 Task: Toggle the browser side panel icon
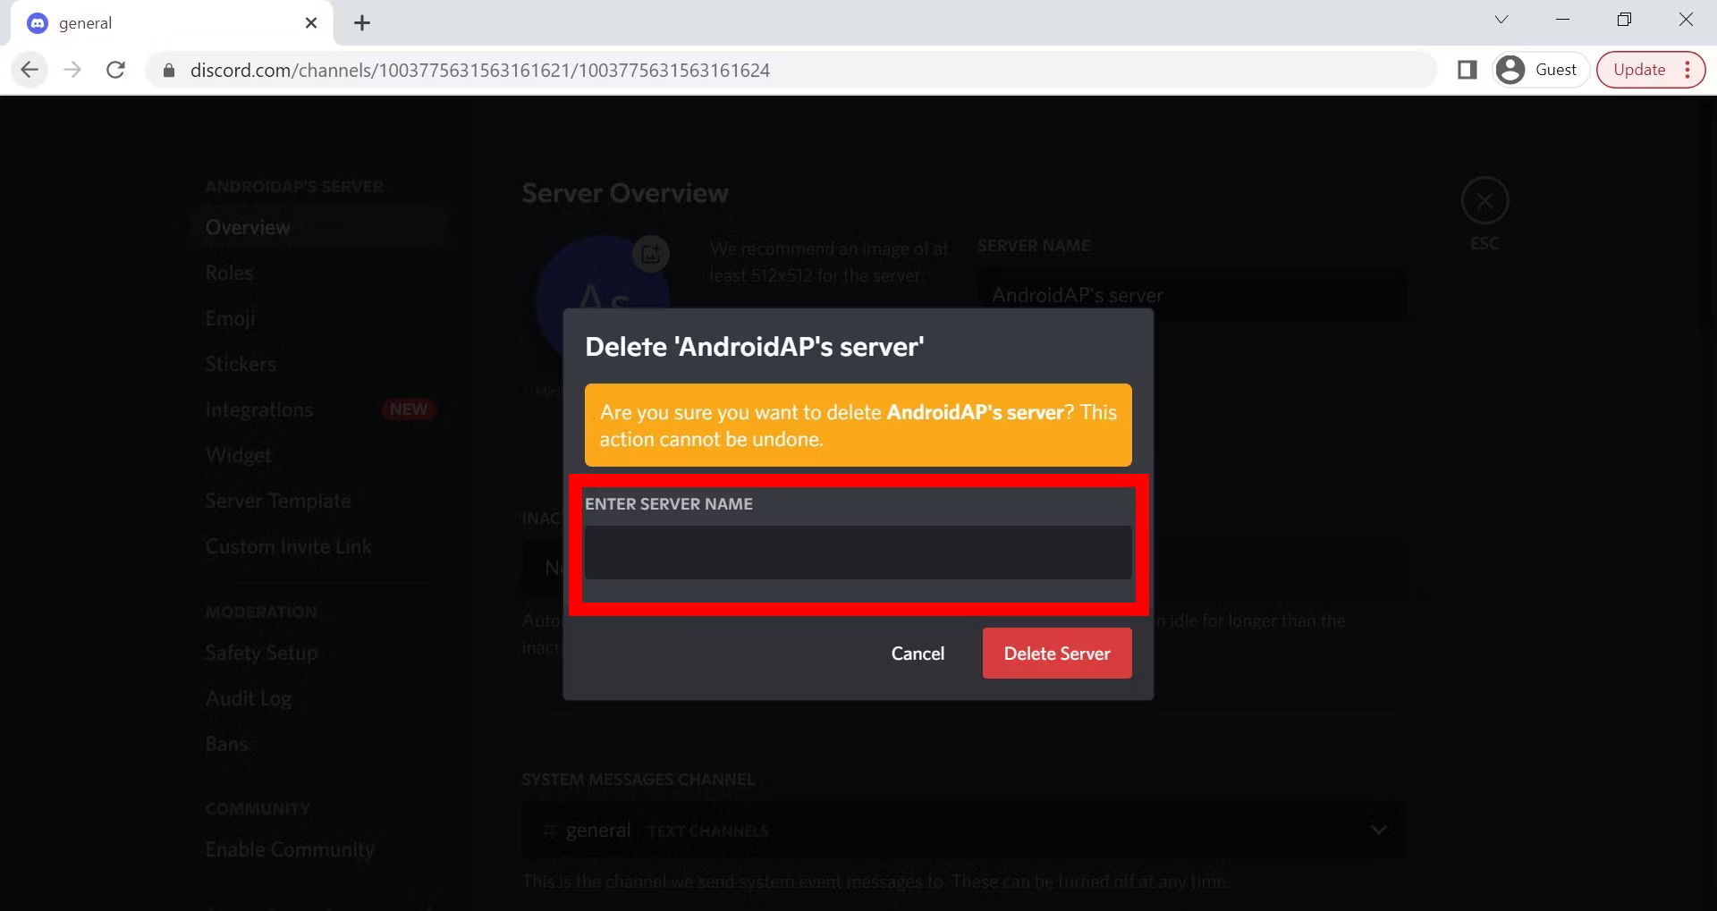pyautogui.click(x=1467, y=70)
